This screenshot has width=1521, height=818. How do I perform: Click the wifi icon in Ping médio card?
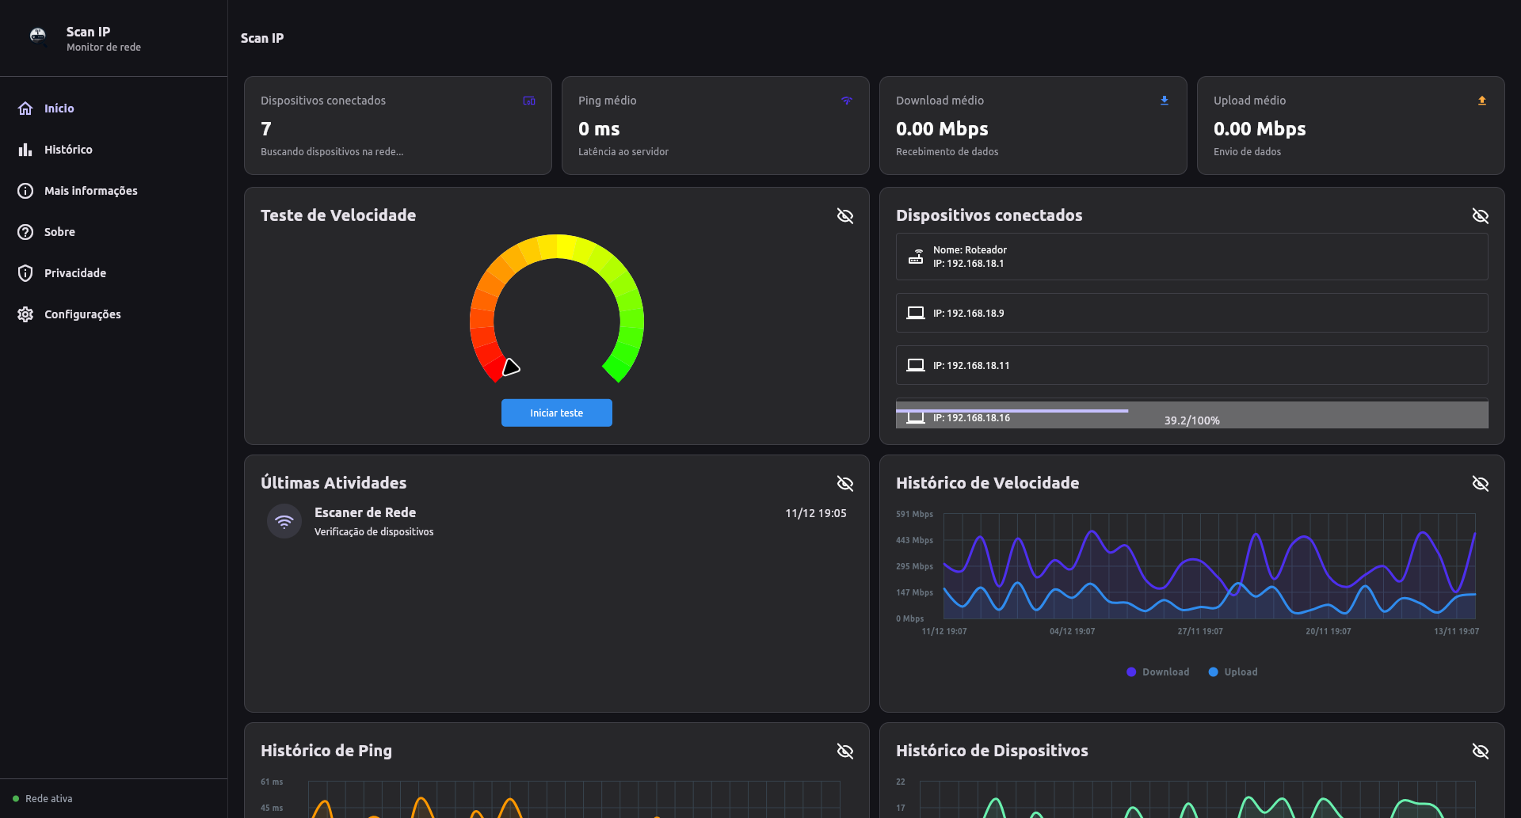(x=847, y=101)
